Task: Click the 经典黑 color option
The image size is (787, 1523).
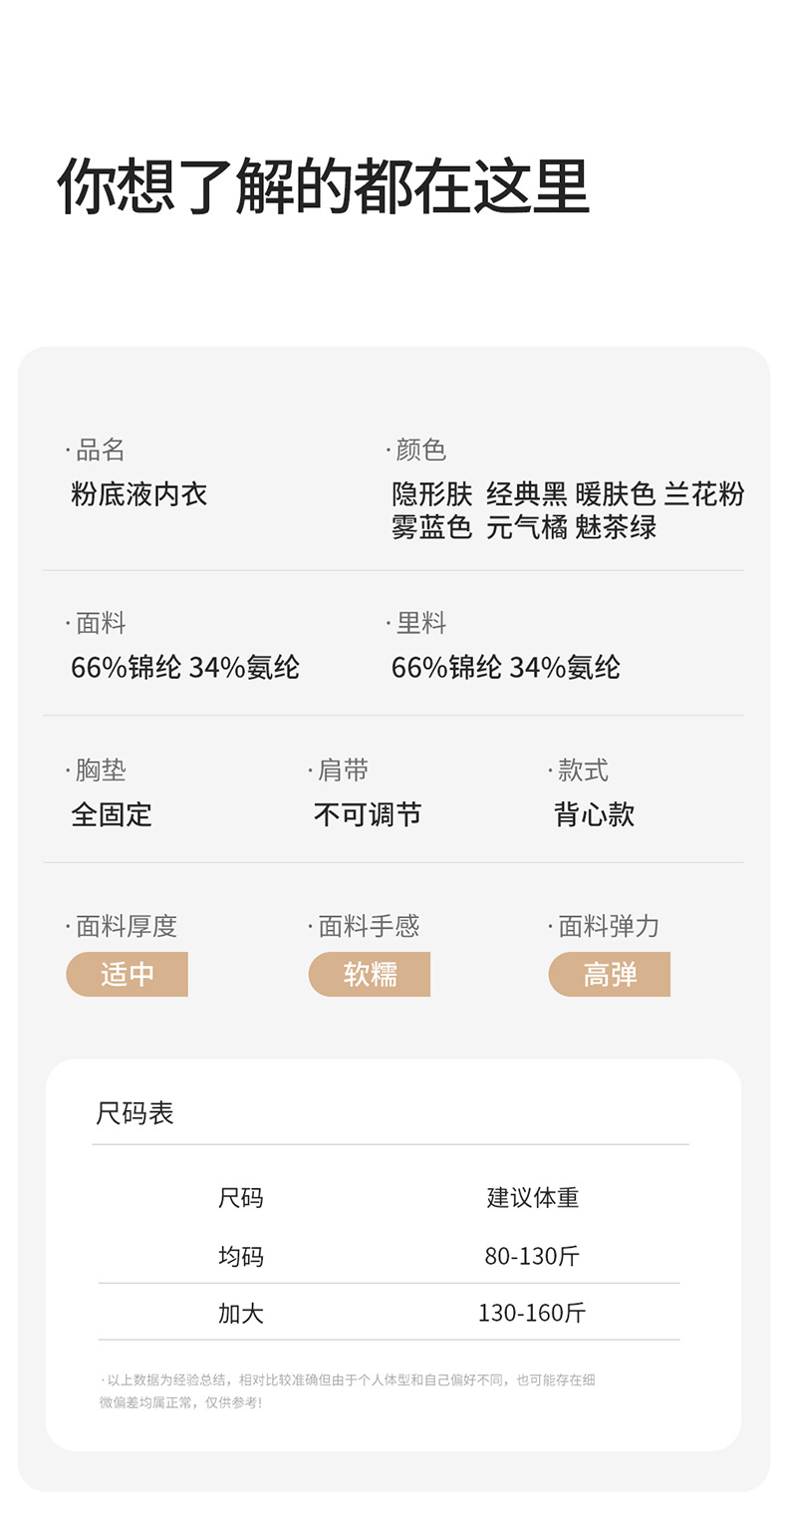Action: coord(526,493)
